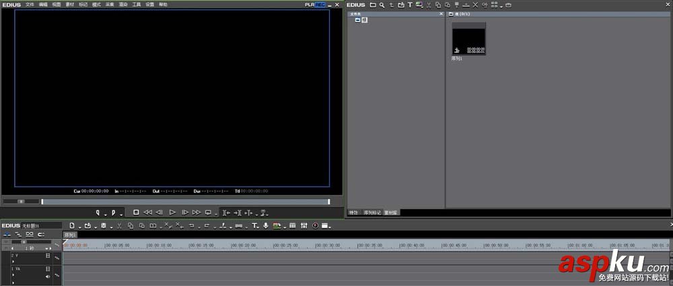Viewport: 673px width, 286px height.
Task: Click the Voice Over microphone icon
Action: coord(266,226)
